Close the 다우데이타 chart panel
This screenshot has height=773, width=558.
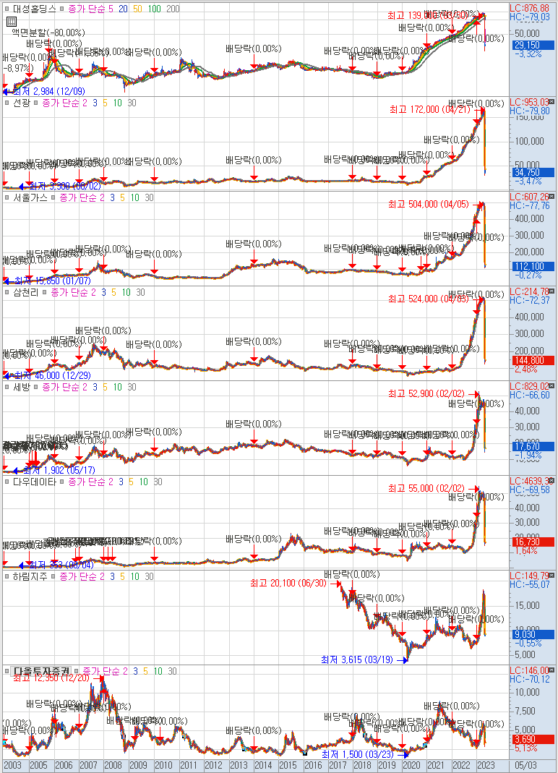pos(551,480)
